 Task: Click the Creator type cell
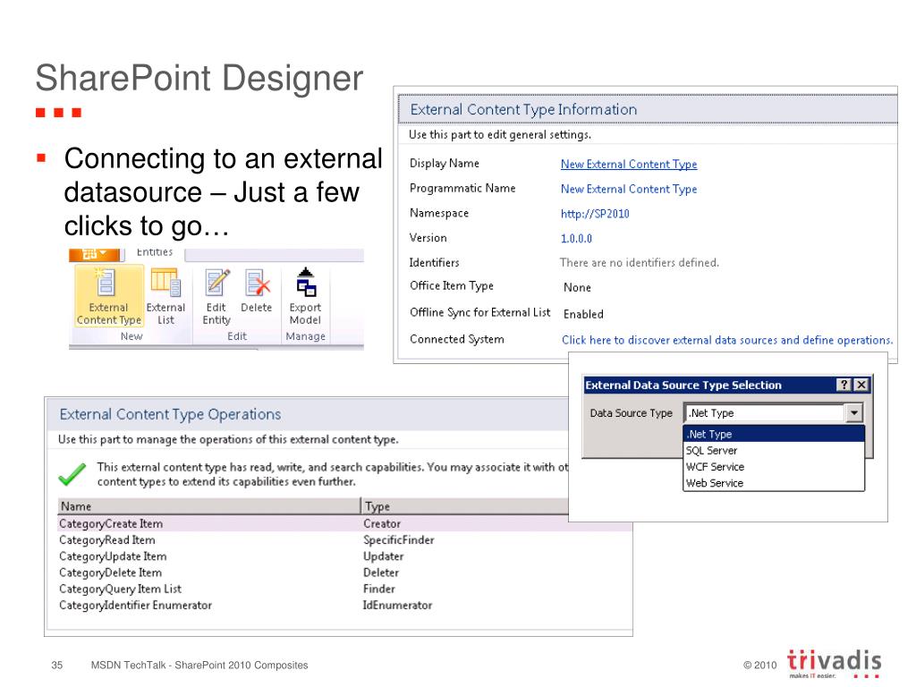tap(382, 524)
